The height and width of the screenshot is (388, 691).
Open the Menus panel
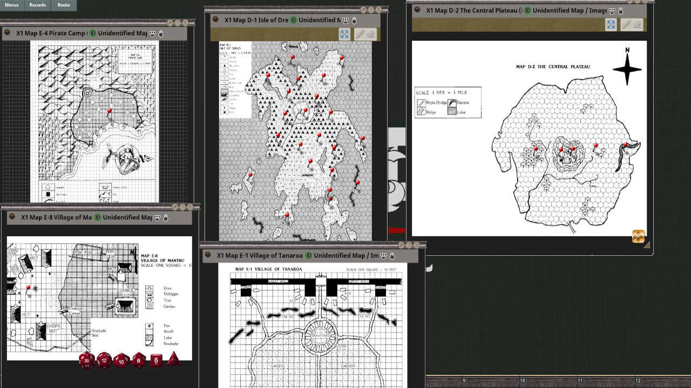(x=11, y=5)
